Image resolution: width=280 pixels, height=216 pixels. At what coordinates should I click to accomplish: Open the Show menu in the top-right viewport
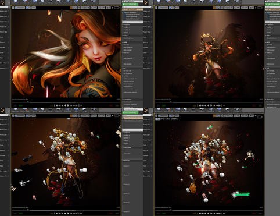(177, 8)
